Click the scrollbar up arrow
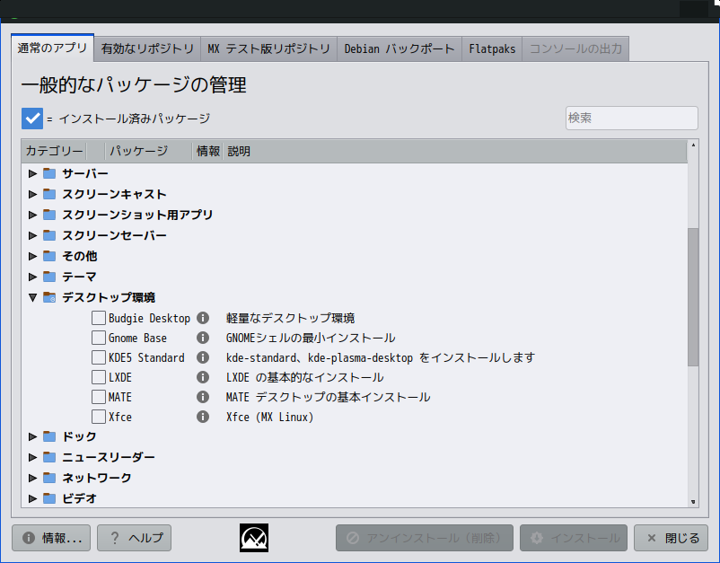 [693, 145]
